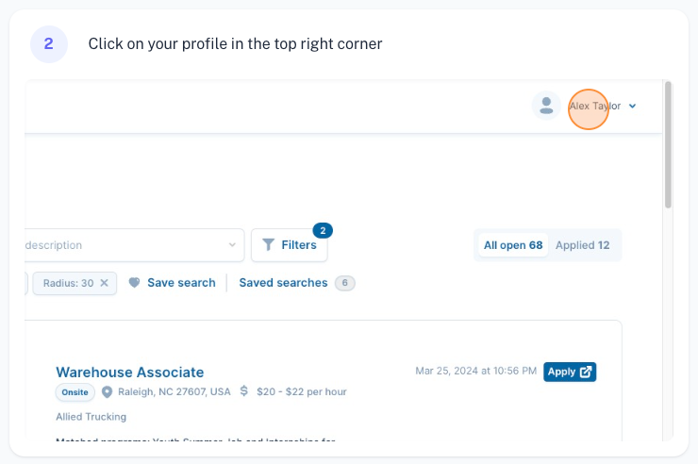
Task: Click inside the description search field
Action: pyautogui.click(x=123, y=245)
